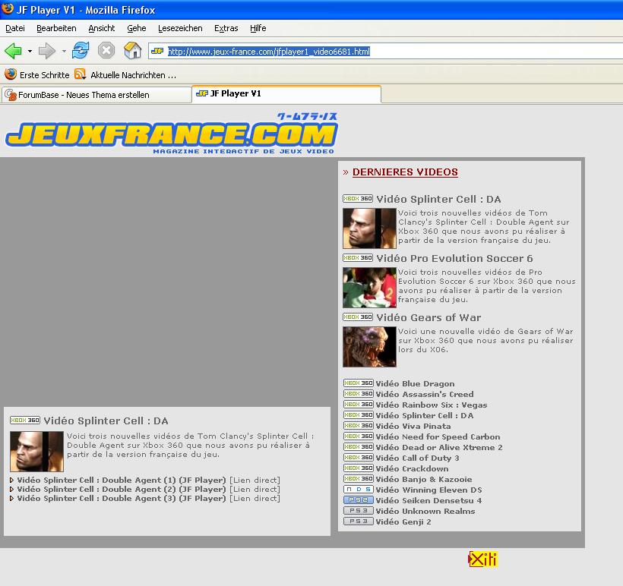
Task: Click the Xiti statistics badge
Action: pyautogui.click(x=482, y=559)
